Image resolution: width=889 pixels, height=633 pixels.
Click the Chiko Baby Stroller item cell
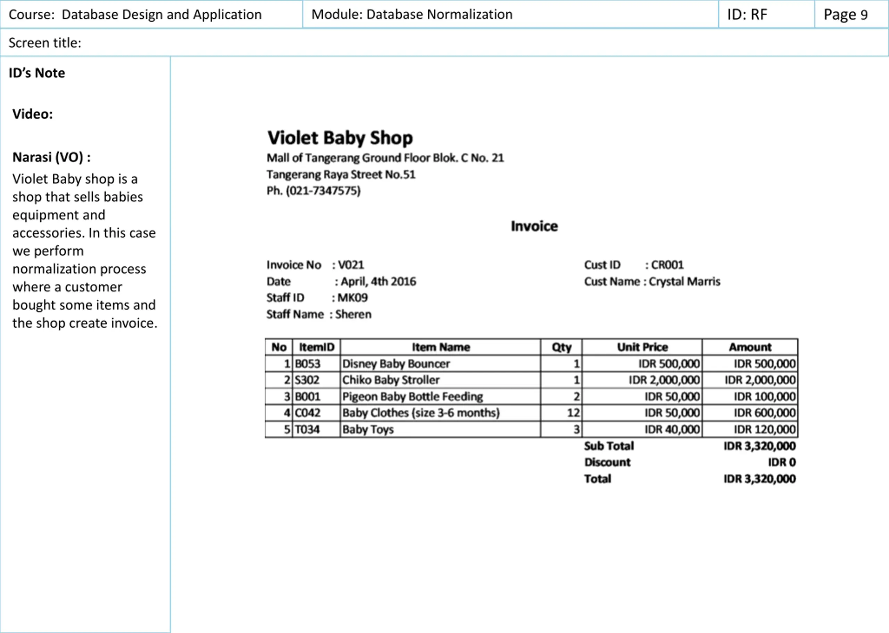[x=440, y=380]
